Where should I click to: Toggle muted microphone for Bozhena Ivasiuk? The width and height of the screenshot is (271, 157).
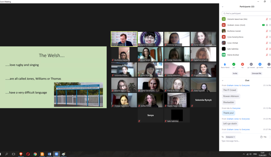click(x=267, y=31)
